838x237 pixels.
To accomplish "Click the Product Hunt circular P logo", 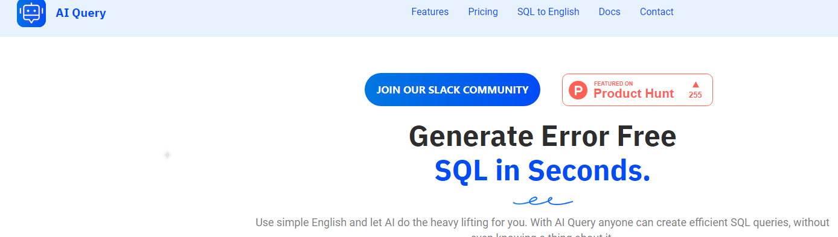I will coord(578,90).
